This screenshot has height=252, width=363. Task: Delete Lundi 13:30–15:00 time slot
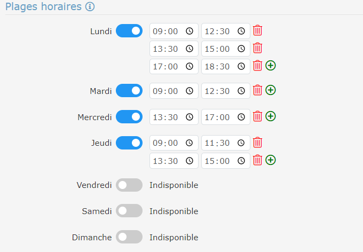[x=258, y=48]
